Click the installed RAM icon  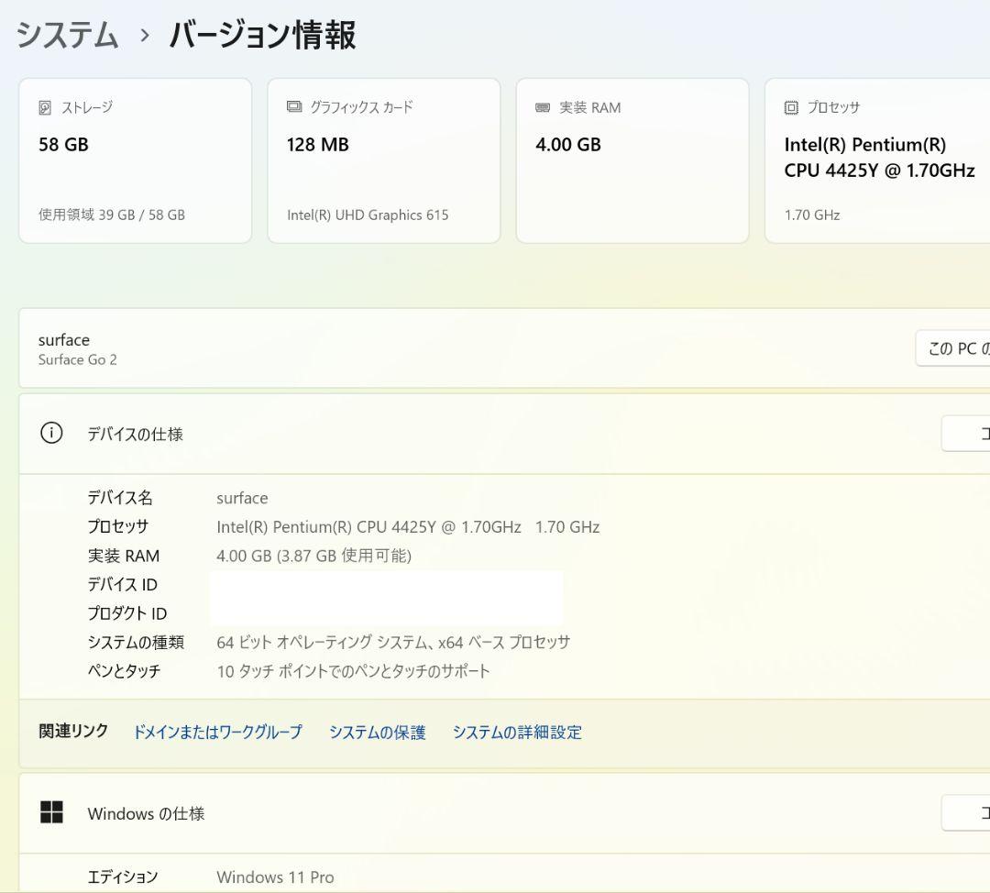click(x=543, y=107)
